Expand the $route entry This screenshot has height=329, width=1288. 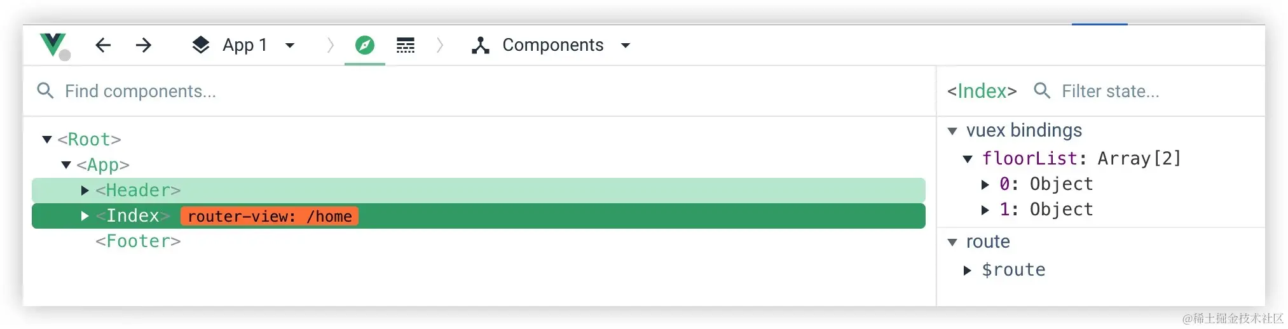[x=968, y=271]
